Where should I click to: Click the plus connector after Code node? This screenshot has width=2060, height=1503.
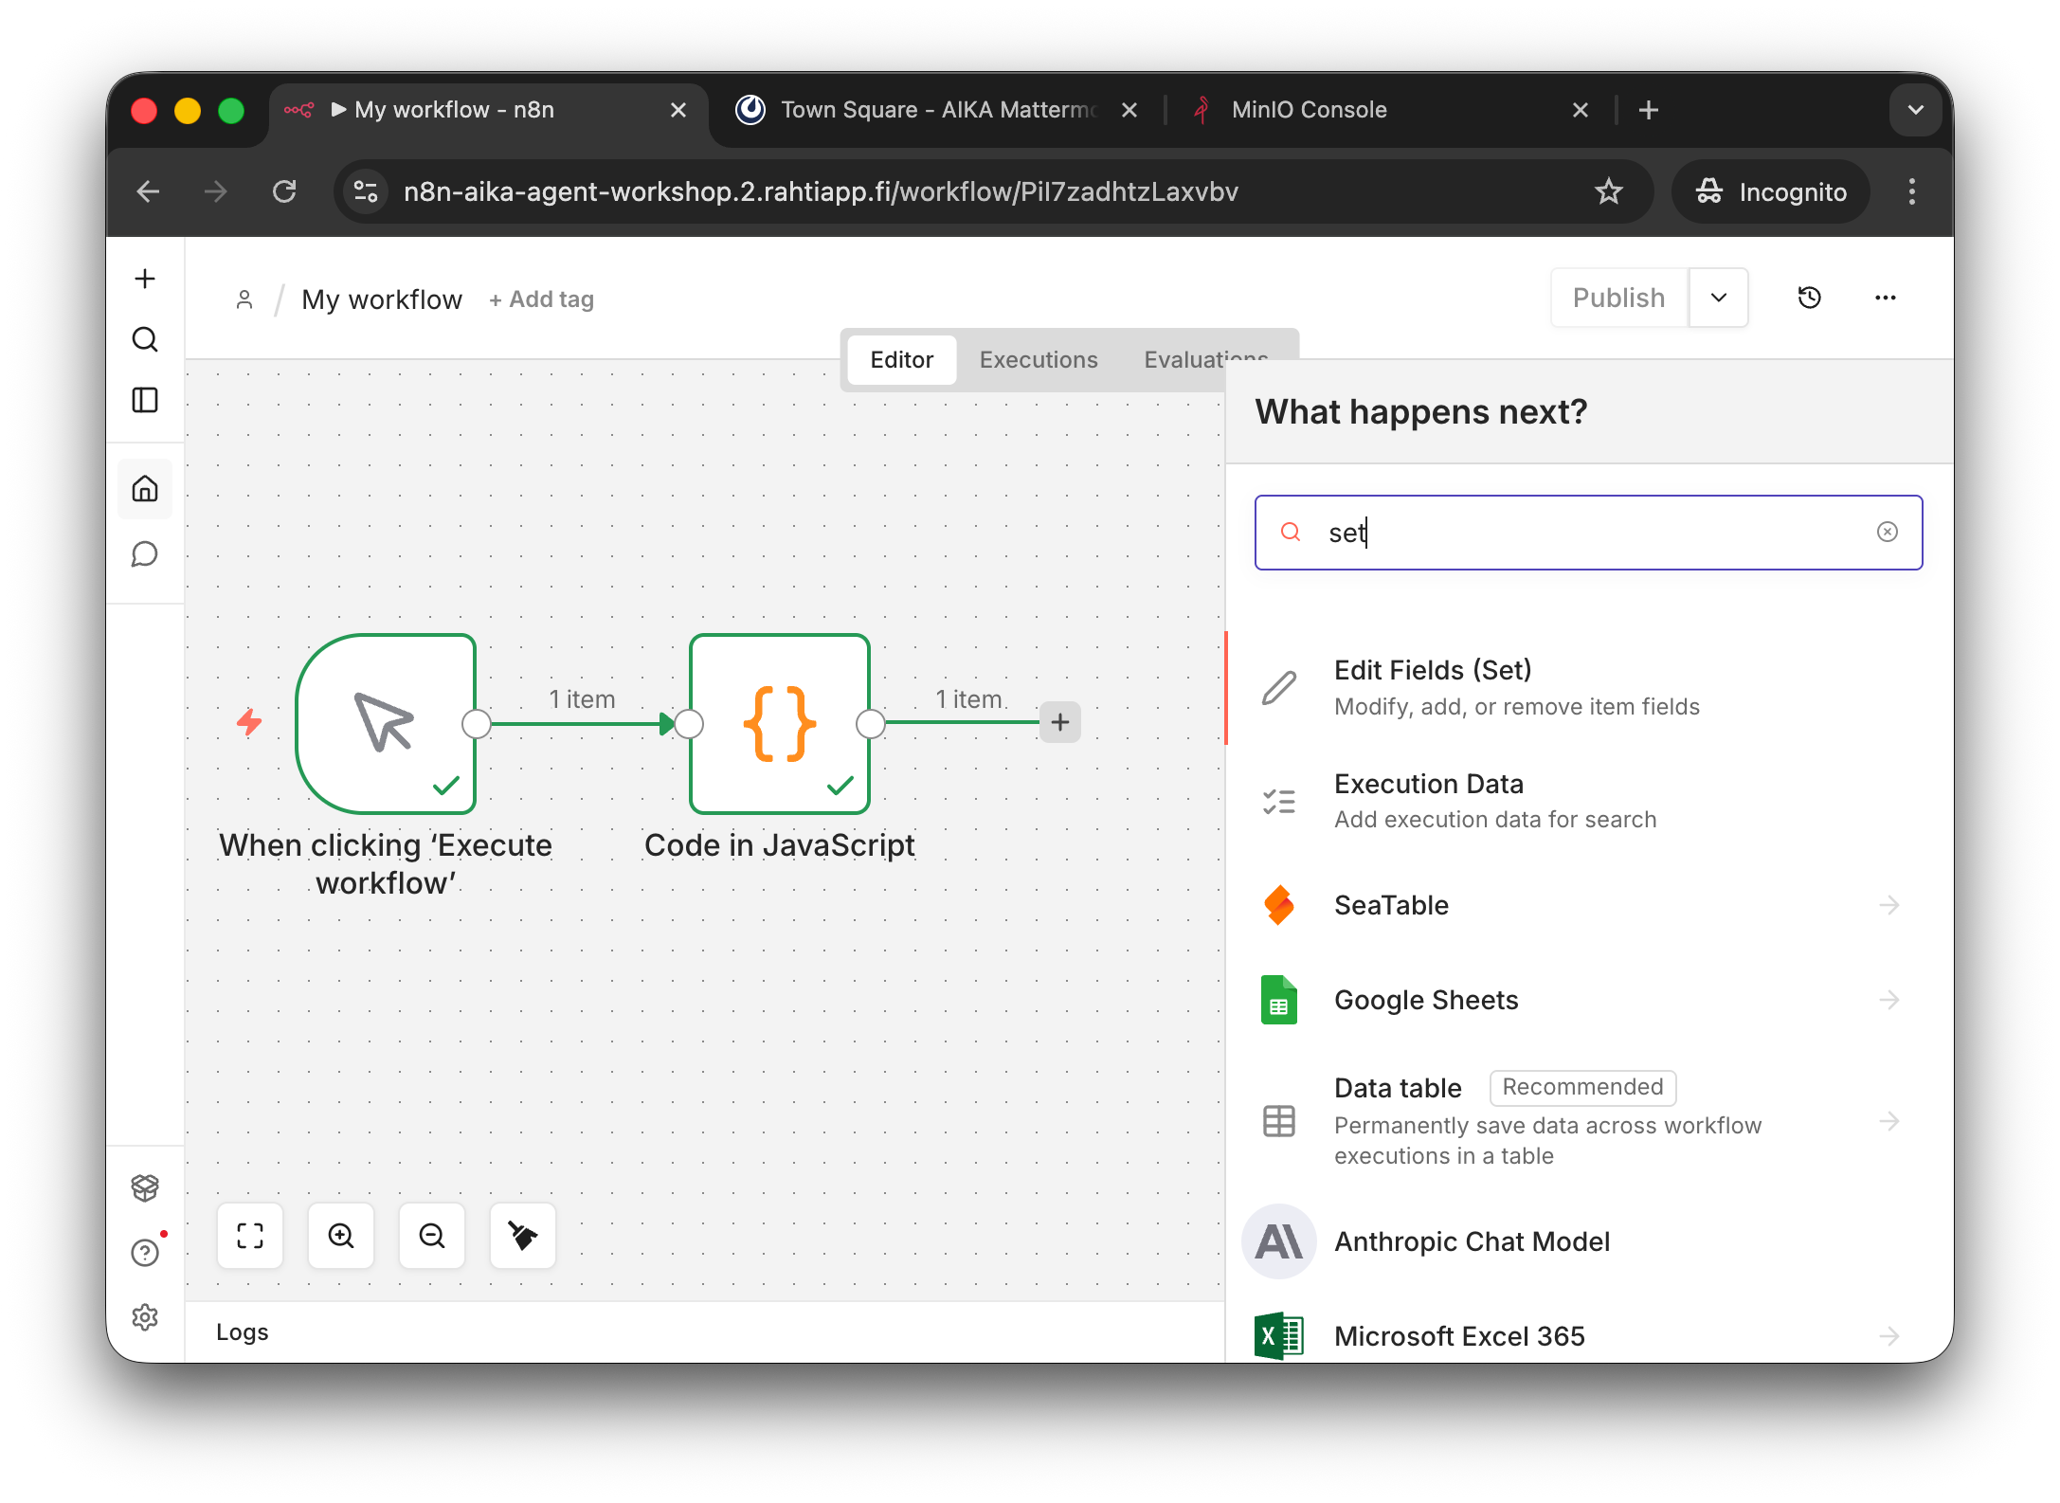coord(1060,723)
